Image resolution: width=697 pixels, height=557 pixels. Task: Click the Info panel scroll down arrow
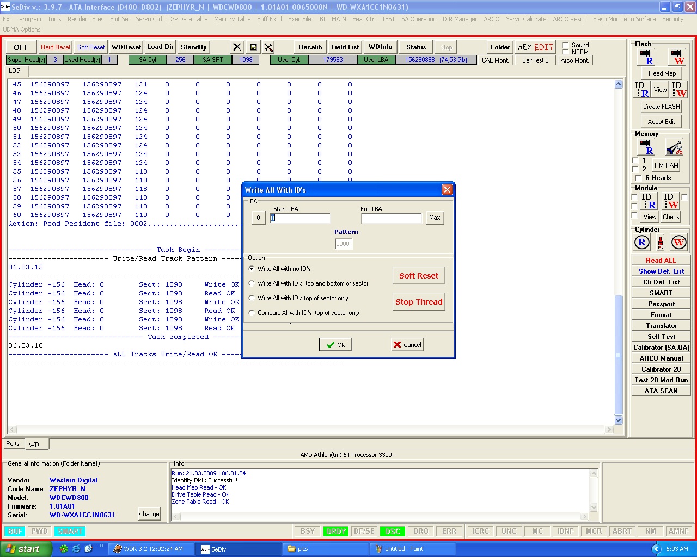point(594,507)
